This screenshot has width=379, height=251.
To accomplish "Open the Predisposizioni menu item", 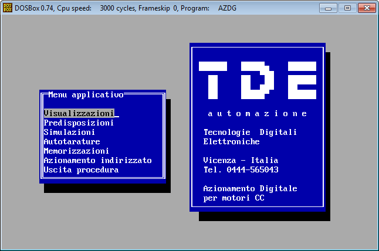I will [x=79, y=123].
